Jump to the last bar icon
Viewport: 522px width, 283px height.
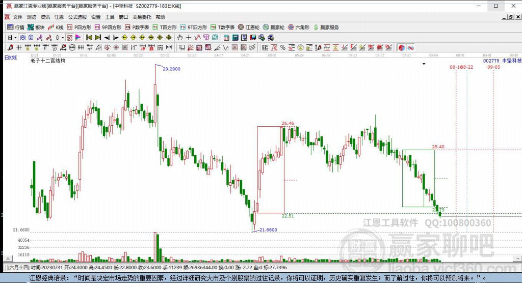pyautogui.click(x=98, y=38)
